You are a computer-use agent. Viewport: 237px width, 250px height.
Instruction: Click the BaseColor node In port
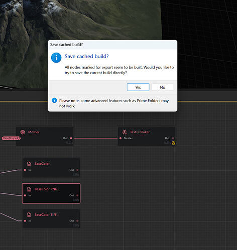click(x=25, y=170)
